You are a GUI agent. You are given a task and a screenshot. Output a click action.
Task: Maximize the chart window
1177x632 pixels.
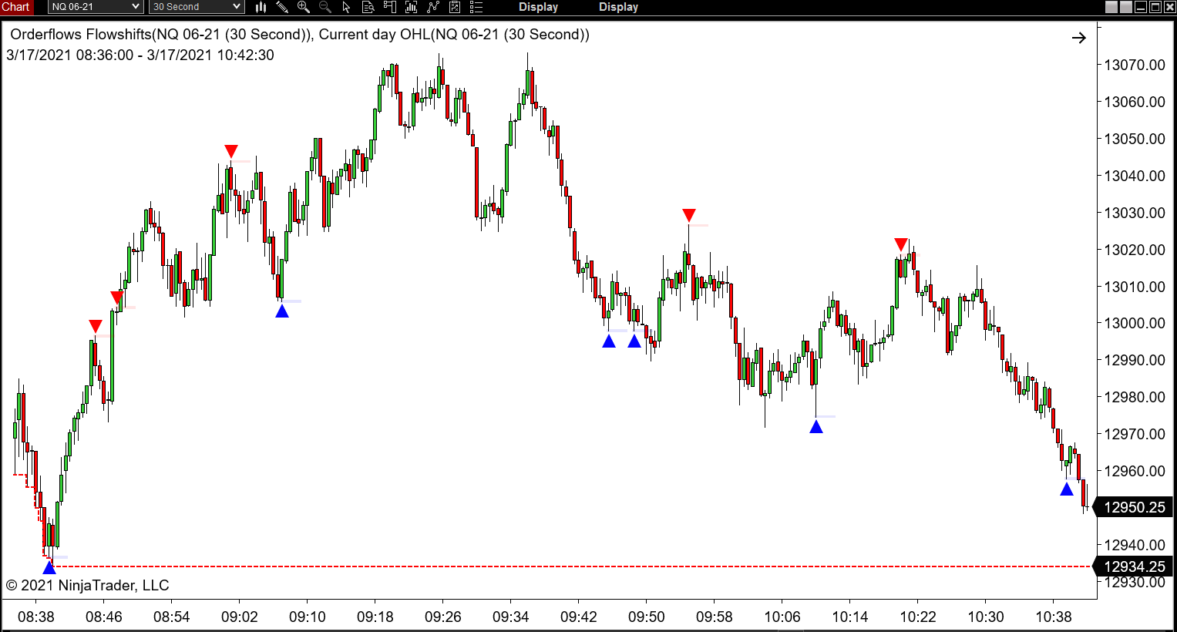1155,7
